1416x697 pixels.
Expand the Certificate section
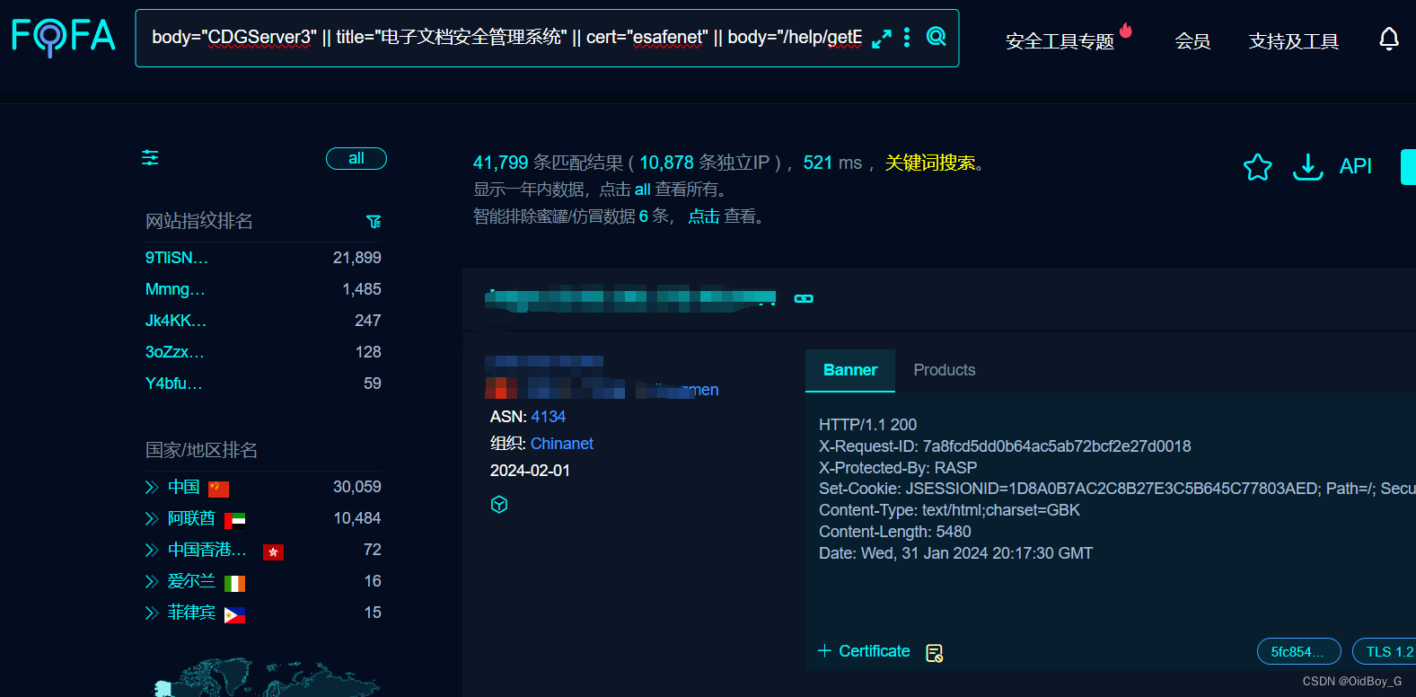(x=864, y=651)
